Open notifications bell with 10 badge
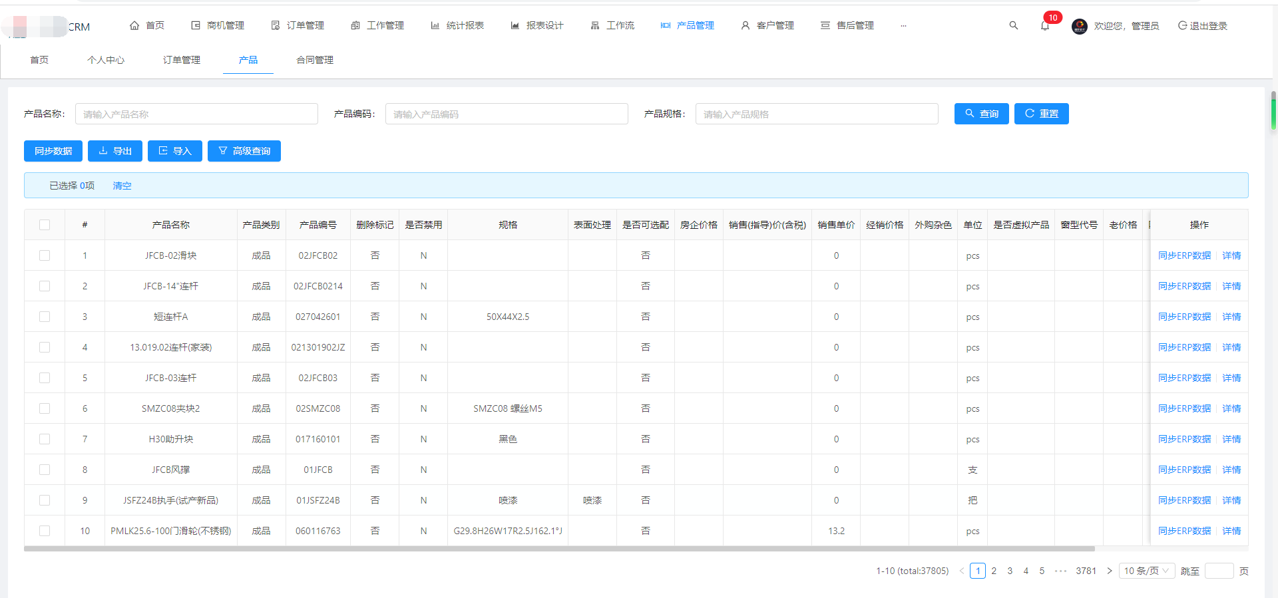This screenshot has height=598, width=1278. (x=1045, y=25)
